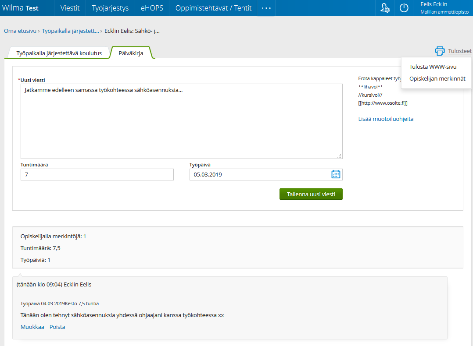Choose Opiskelijan merkinnät from menu
The image size is (473, 346).
click(x=437, y=79)
